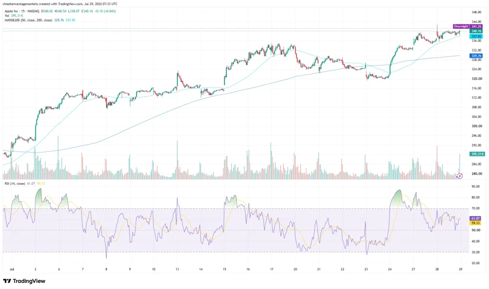Click the "O340.02" open price value
Image resolution: width=489 pixels, height=289 pixels.
tap(47, 11)
